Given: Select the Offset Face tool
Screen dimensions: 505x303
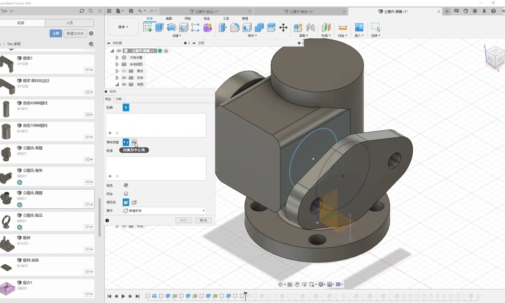Looking at the screenshot, I should (x=271, y=27).
